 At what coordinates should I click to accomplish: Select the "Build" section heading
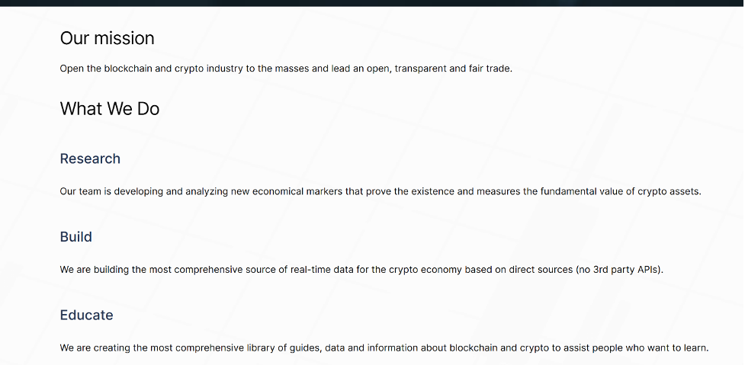(x=75, y=237)
